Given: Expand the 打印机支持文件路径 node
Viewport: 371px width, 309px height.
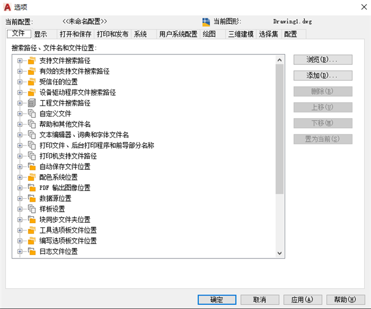Looking at the screenshot, I should coord(20,156).
